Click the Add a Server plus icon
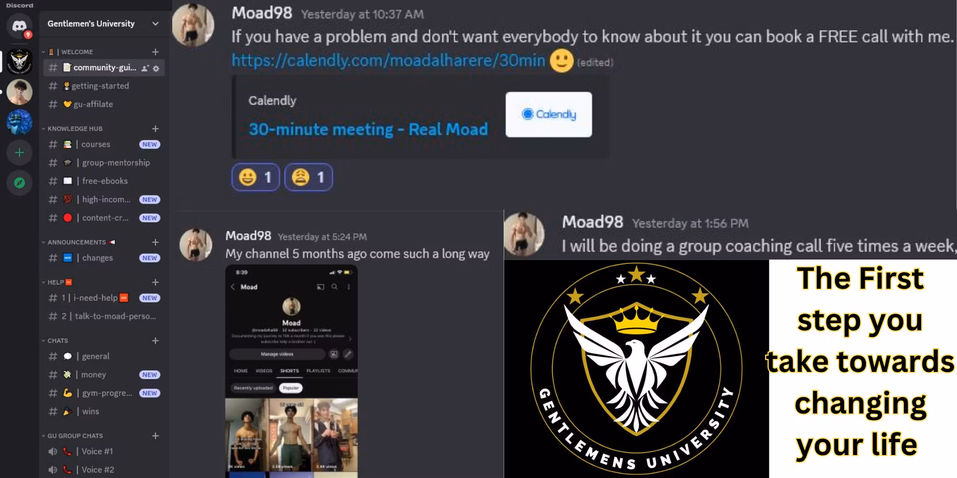The width and height of the screenshot is (957, 478). [x=20, y=152]
